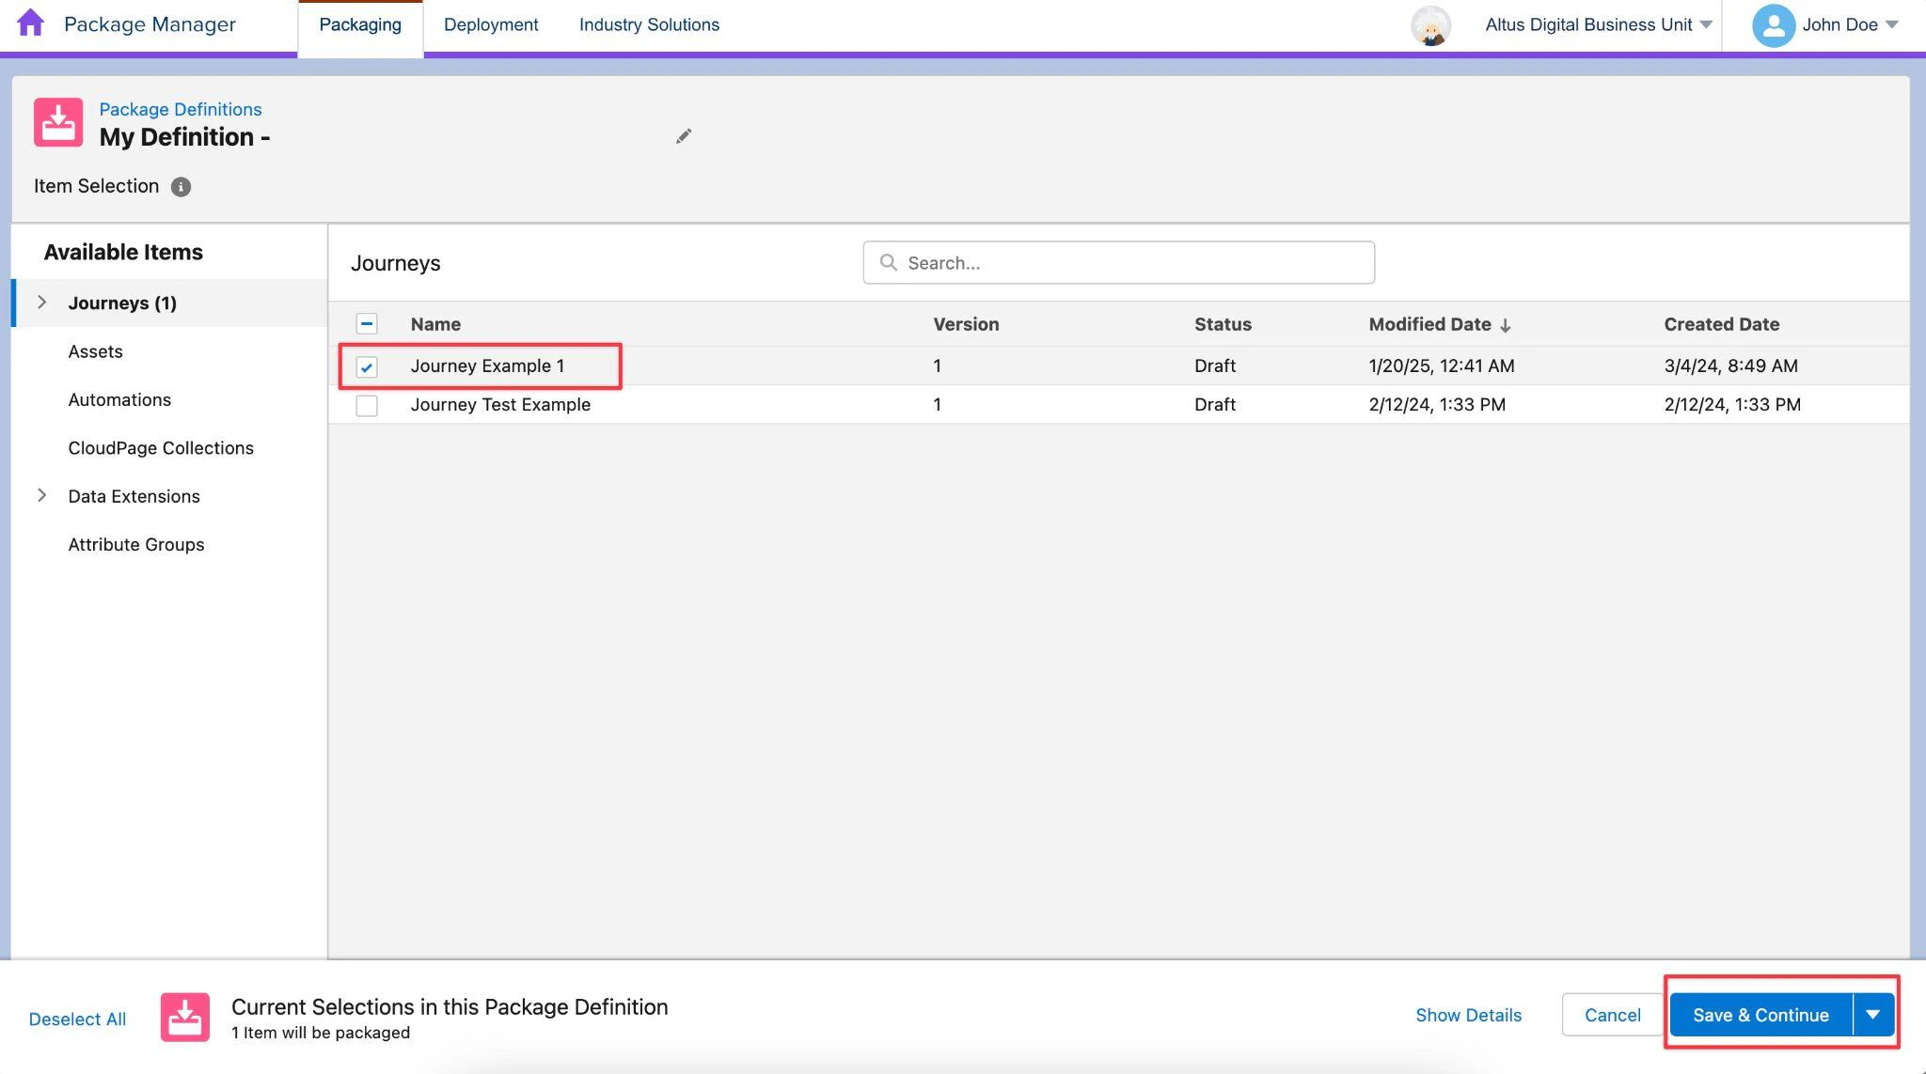Click 2/12/24, 1:33 PM modified date cell
Screen dimensions: 1926x1074
click(1437, 404)
